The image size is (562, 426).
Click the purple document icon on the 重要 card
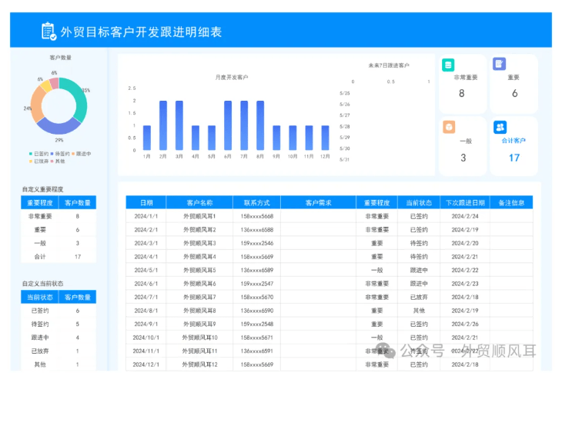pyautogui.click(x=500, y=65)
